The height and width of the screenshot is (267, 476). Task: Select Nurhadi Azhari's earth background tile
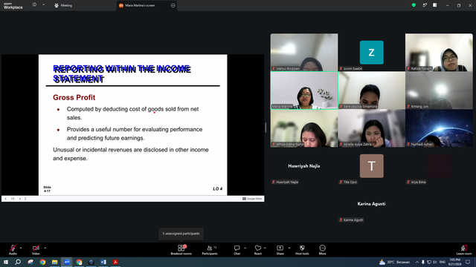[x=439, y=128]
